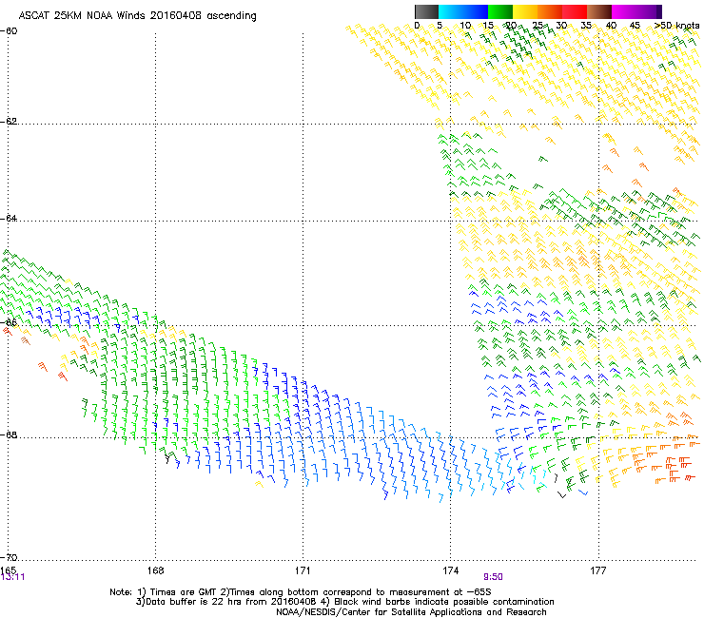Click the legend tick label '10'
Image resolution: width=704 pixels, height=618 pixels.
[465, 26]
